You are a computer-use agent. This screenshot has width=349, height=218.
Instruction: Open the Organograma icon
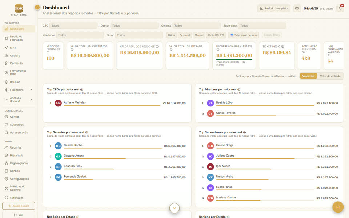click(6, 163)
